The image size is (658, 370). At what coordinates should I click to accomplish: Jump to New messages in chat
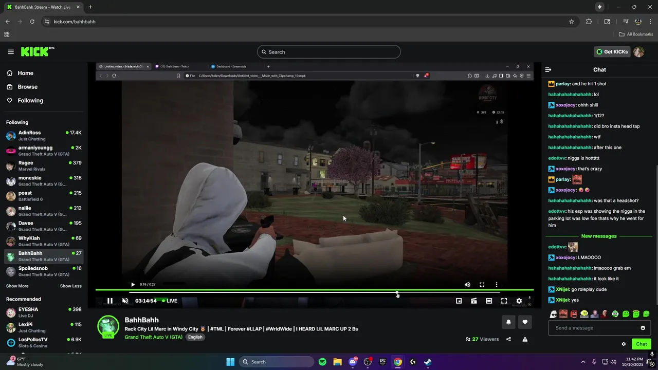pos(599,236)
